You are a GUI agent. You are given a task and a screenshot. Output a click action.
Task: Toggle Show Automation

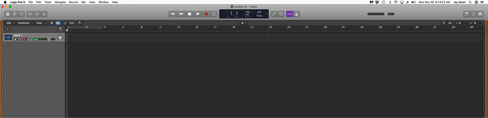(x=65, y=23)
